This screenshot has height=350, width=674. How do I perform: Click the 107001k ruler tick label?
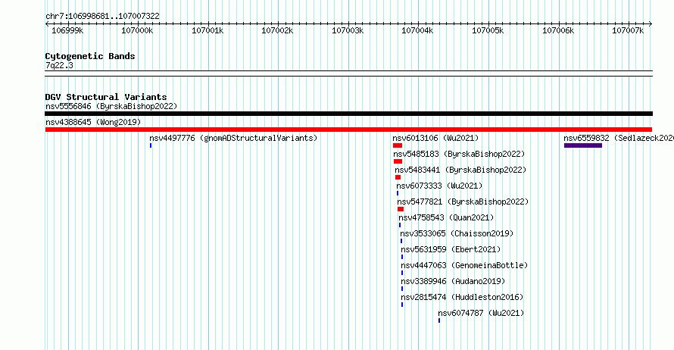tap(208, 30)
